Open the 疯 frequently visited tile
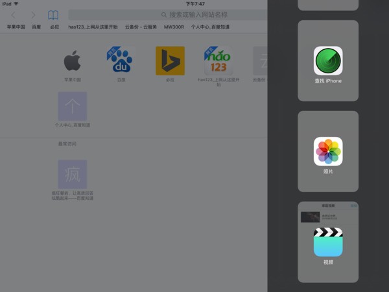 click(73, 175)
